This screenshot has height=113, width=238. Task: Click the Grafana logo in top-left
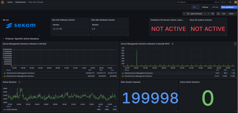coord(3,2)
